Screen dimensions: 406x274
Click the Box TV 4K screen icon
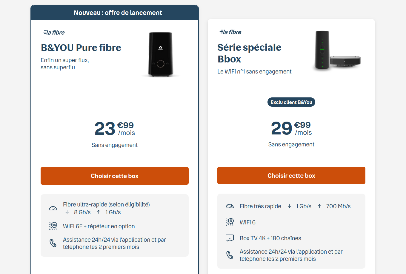230,238
